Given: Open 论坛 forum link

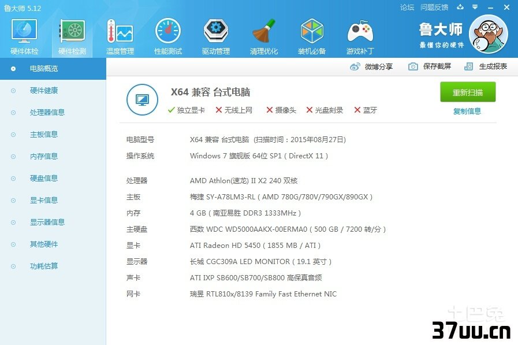Looking at the screenshot, I should tap(407, 8).
